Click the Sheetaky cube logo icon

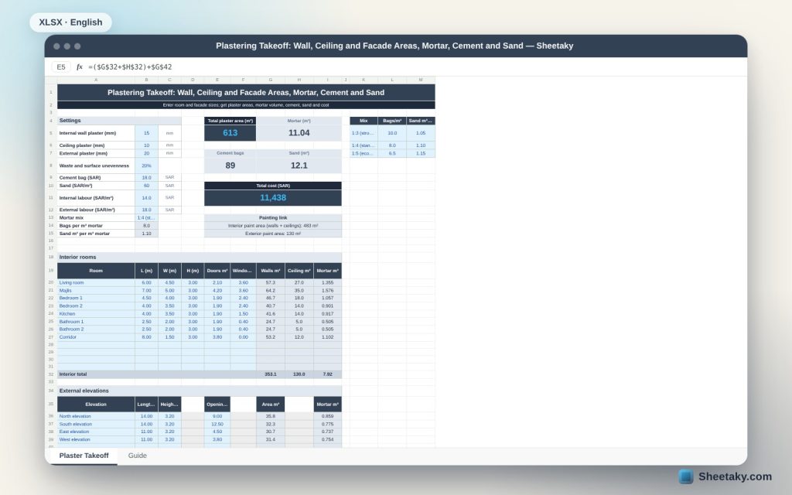(685, 476)
